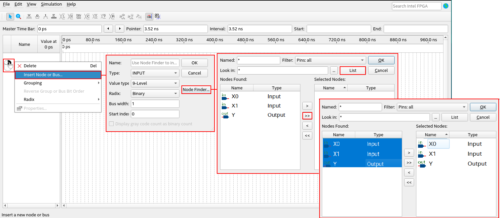Check Display gray code count checkbox
This screenshot has width=500, height=218.
pyautogui.click(x=112, y=124)
